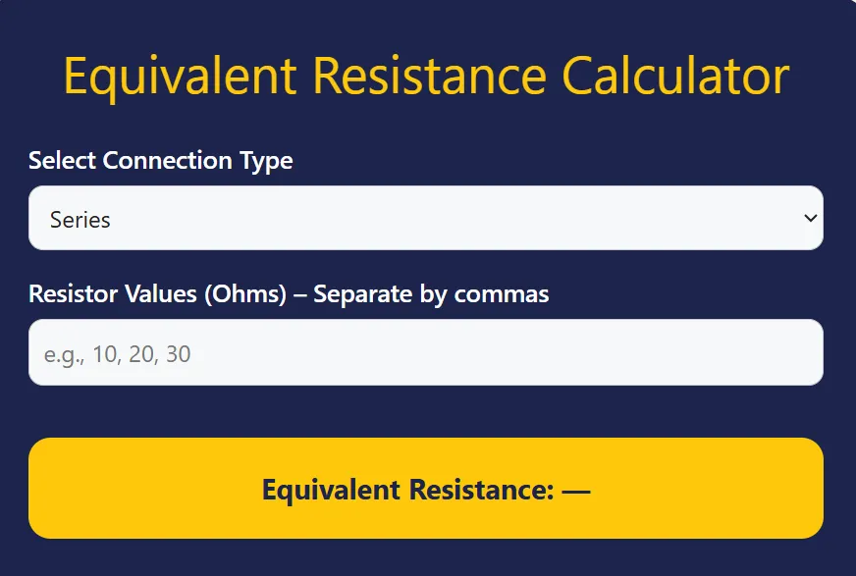Click the chevron arrow of the connection dropdown
The height and width of the screenshot is (576, 856).
click(810, 218)
